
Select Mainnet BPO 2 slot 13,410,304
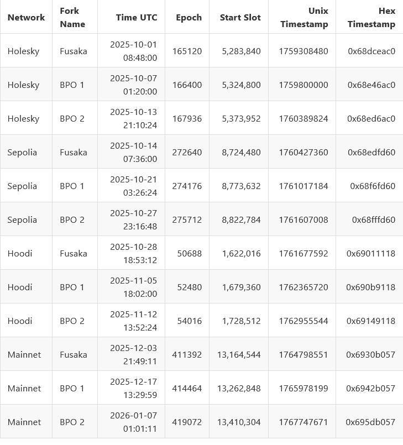tap(239, 422)
